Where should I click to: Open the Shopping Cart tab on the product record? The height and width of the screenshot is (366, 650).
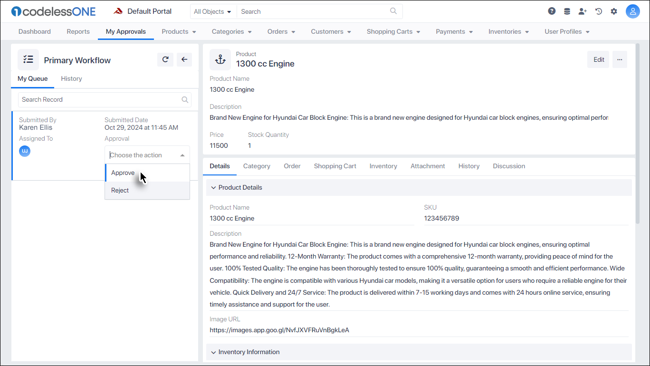click(x=335, y=166)
